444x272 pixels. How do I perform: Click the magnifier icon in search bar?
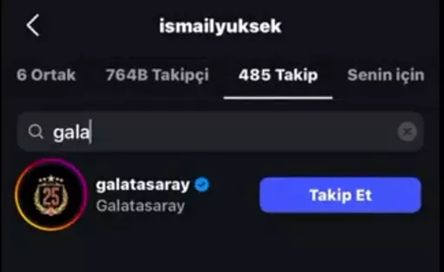pyautogui.click(x=36, y=132)
